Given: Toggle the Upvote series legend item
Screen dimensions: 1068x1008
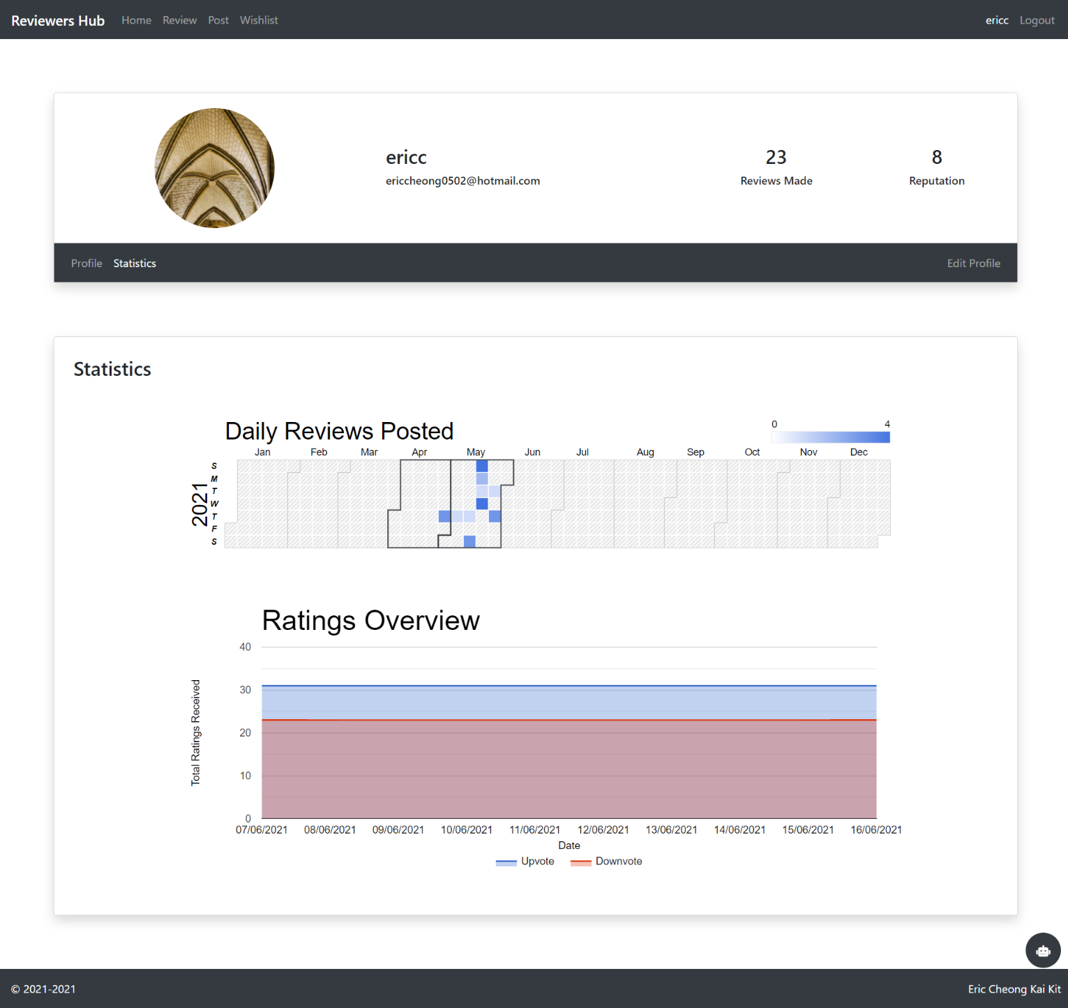Looking at the screenshot, I should (x=525, y=862).
